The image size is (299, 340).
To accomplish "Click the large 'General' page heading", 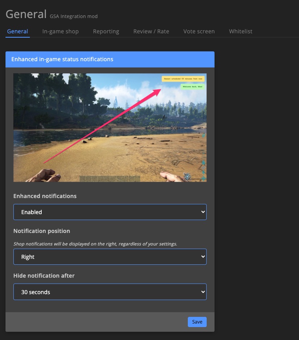I will [x=26, y=14].
